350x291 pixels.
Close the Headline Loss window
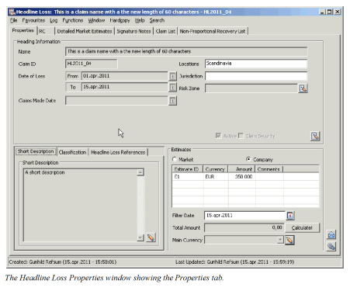click(x=338, y=12)
